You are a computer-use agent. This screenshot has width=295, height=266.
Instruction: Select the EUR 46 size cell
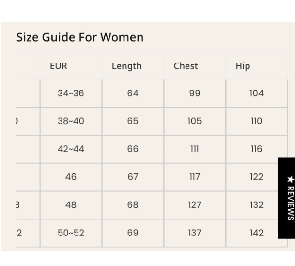(71, 177)
